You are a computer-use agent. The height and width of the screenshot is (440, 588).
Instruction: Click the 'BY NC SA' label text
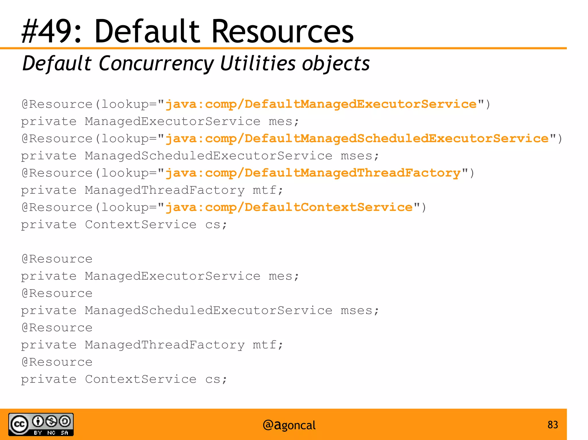tap(51, 433)
